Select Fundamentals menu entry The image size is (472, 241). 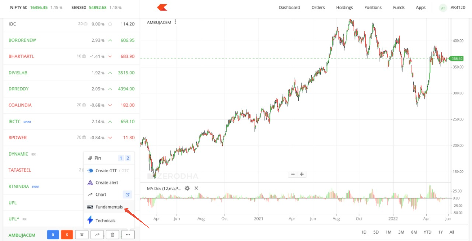109,207
